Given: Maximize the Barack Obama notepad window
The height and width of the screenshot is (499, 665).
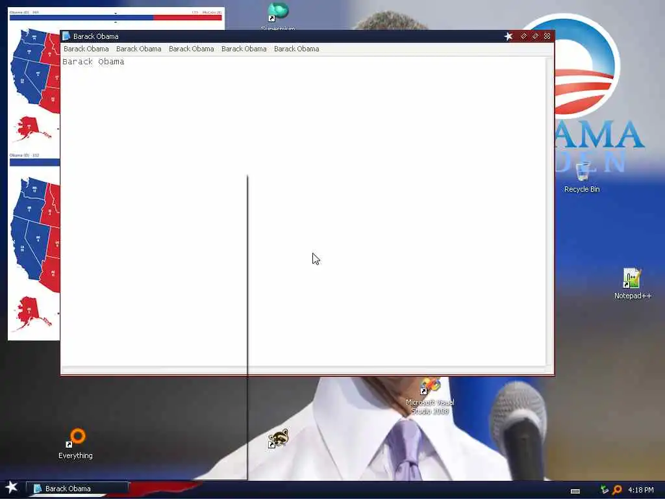Looking at the screenshot, I should pos(535,36).
